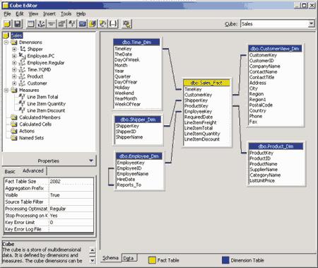The width and height of the screenshot is (318, 268).
Task: Click the Calculated Members folder icon
Action: [14, 117]
